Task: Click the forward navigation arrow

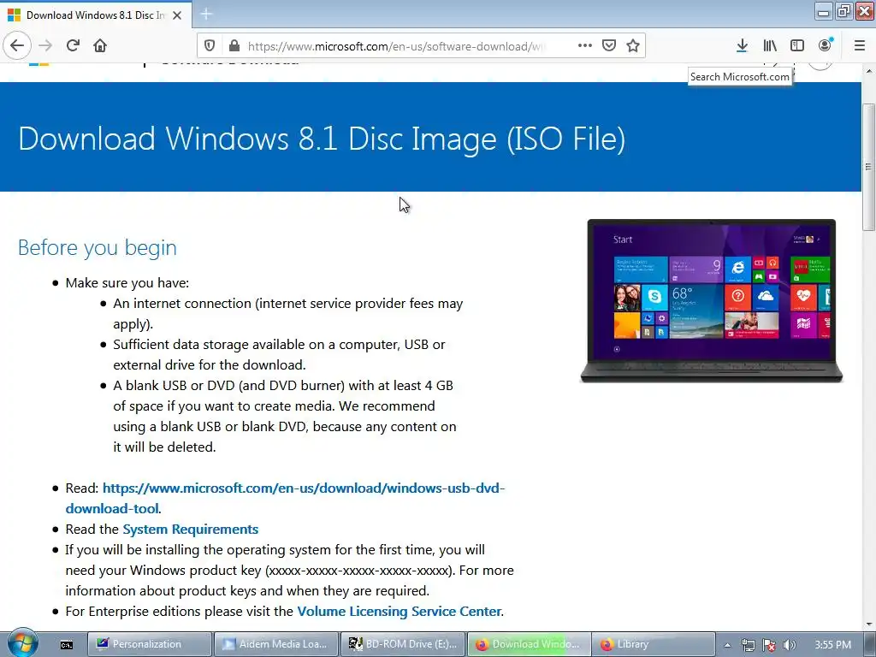Action: click(46, 46)
